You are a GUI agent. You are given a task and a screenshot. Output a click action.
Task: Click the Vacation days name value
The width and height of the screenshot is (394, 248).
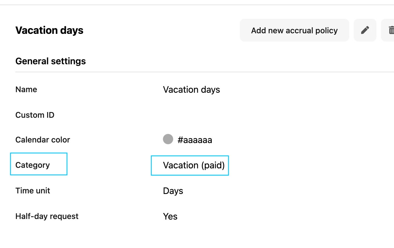(x=191, y=90)
